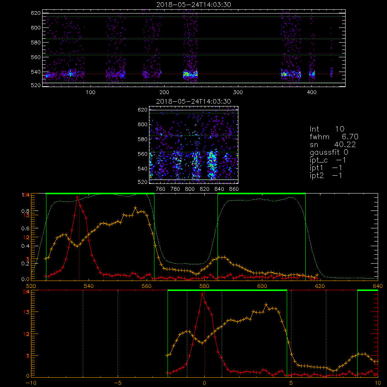Select the 'ipt_c -1' readout
The width and height of the screenshot is (387, 387).
point(328,160)
